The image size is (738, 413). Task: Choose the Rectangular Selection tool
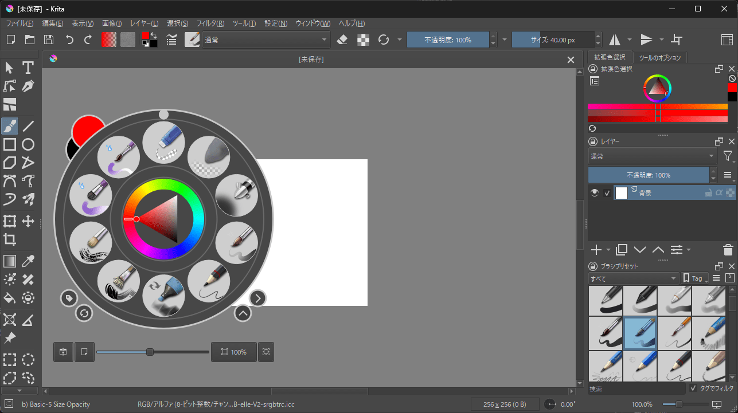point(9,359)
